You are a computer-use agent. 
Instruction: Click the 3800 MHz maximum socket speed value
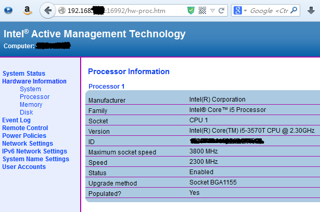[x=203, y=151]
